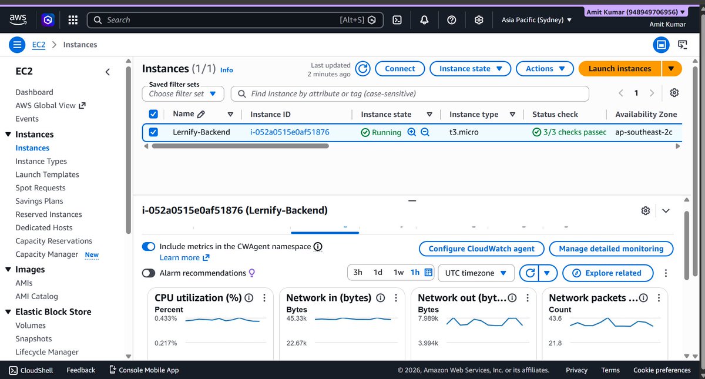This screenshot has width=705, height=379.
Task: Refresh the monitoring metrics charts
Action: (530, 273)
